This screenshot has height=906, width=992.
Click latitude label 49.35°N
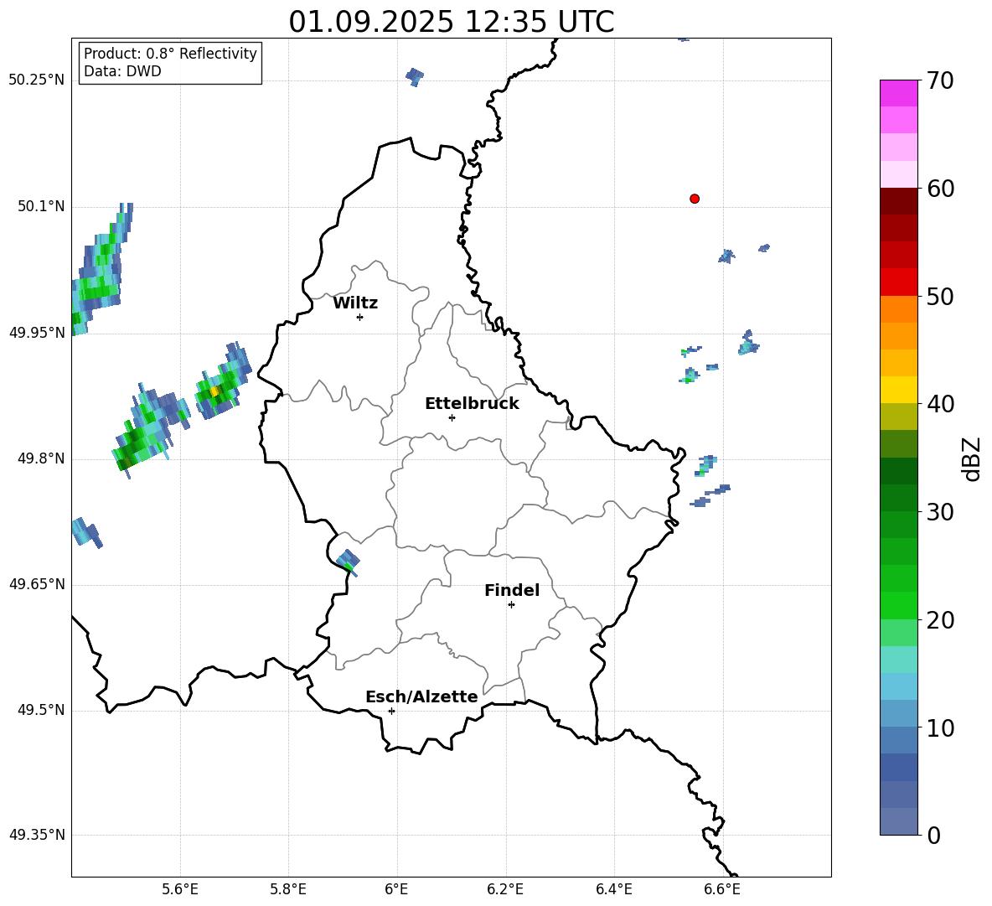coord(37,835)
